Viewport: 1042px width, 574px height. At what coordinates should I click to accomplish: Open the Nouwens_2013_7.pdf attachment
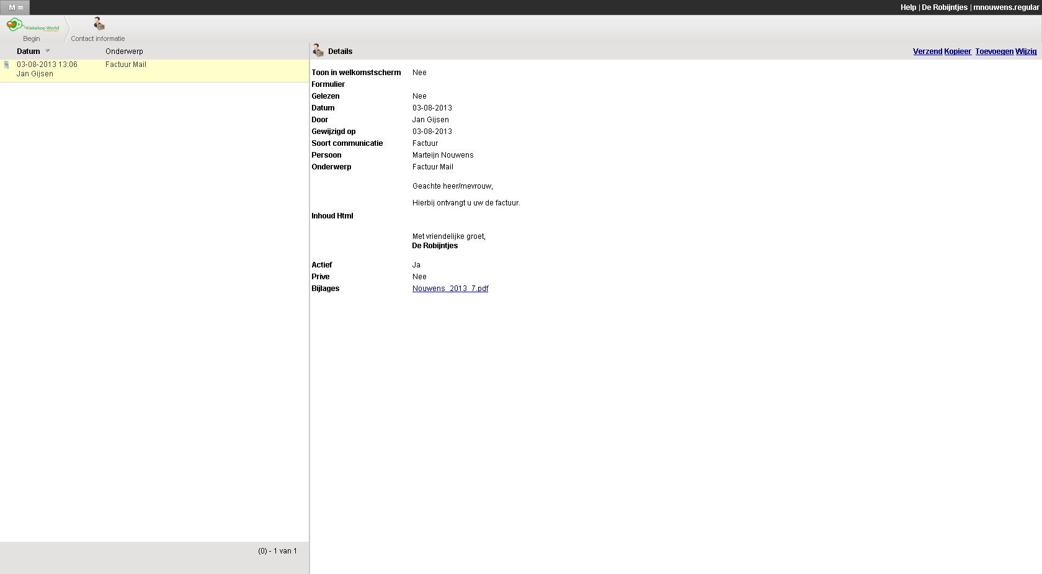click(450, 289)
